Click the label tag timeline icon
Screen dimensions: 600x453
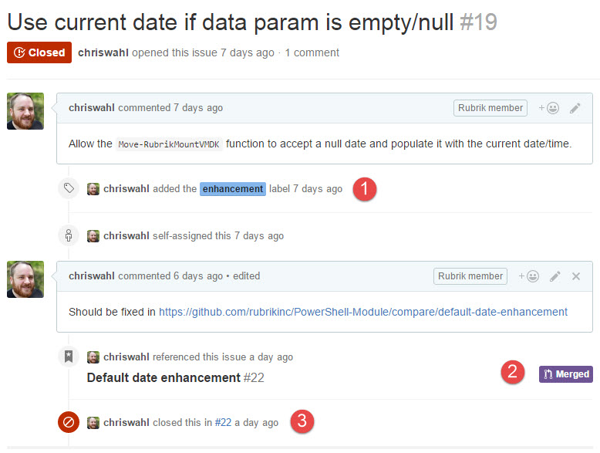(69, 188)
